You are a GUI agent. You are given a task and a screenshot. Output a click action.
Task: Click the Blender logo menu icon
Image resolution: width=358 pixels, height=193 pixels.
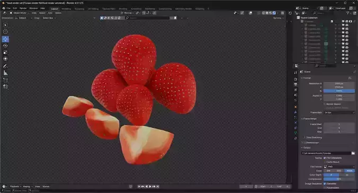coord(3,8)
